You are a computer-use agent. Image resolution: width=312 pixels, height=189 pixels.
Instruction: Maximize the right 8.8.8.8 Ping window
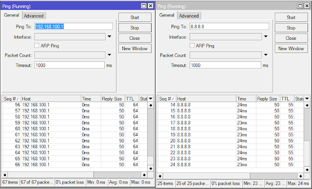[x=300, y=6]
